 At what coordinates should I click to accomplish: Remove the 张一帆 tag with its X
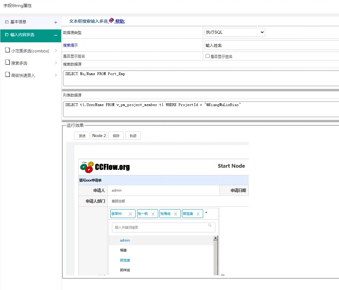(153, 214)
